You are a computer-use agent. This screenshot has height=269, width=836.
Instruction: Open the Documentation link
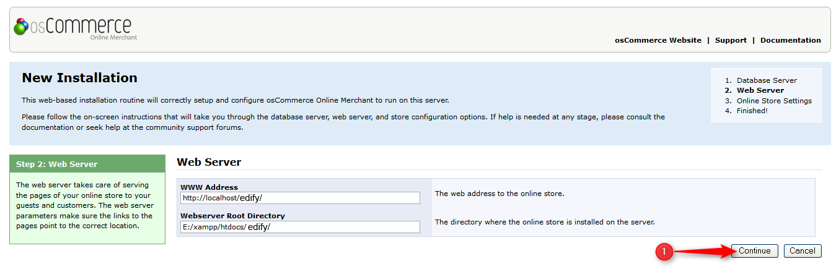tap(790, 40)
